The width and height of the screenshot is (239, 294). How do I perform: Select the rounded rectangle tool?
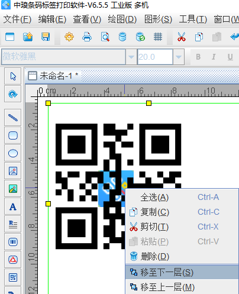coord(13,135)
